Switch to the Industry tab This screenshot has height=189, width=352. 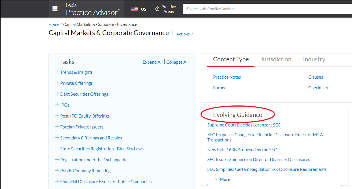coord(314,59)
